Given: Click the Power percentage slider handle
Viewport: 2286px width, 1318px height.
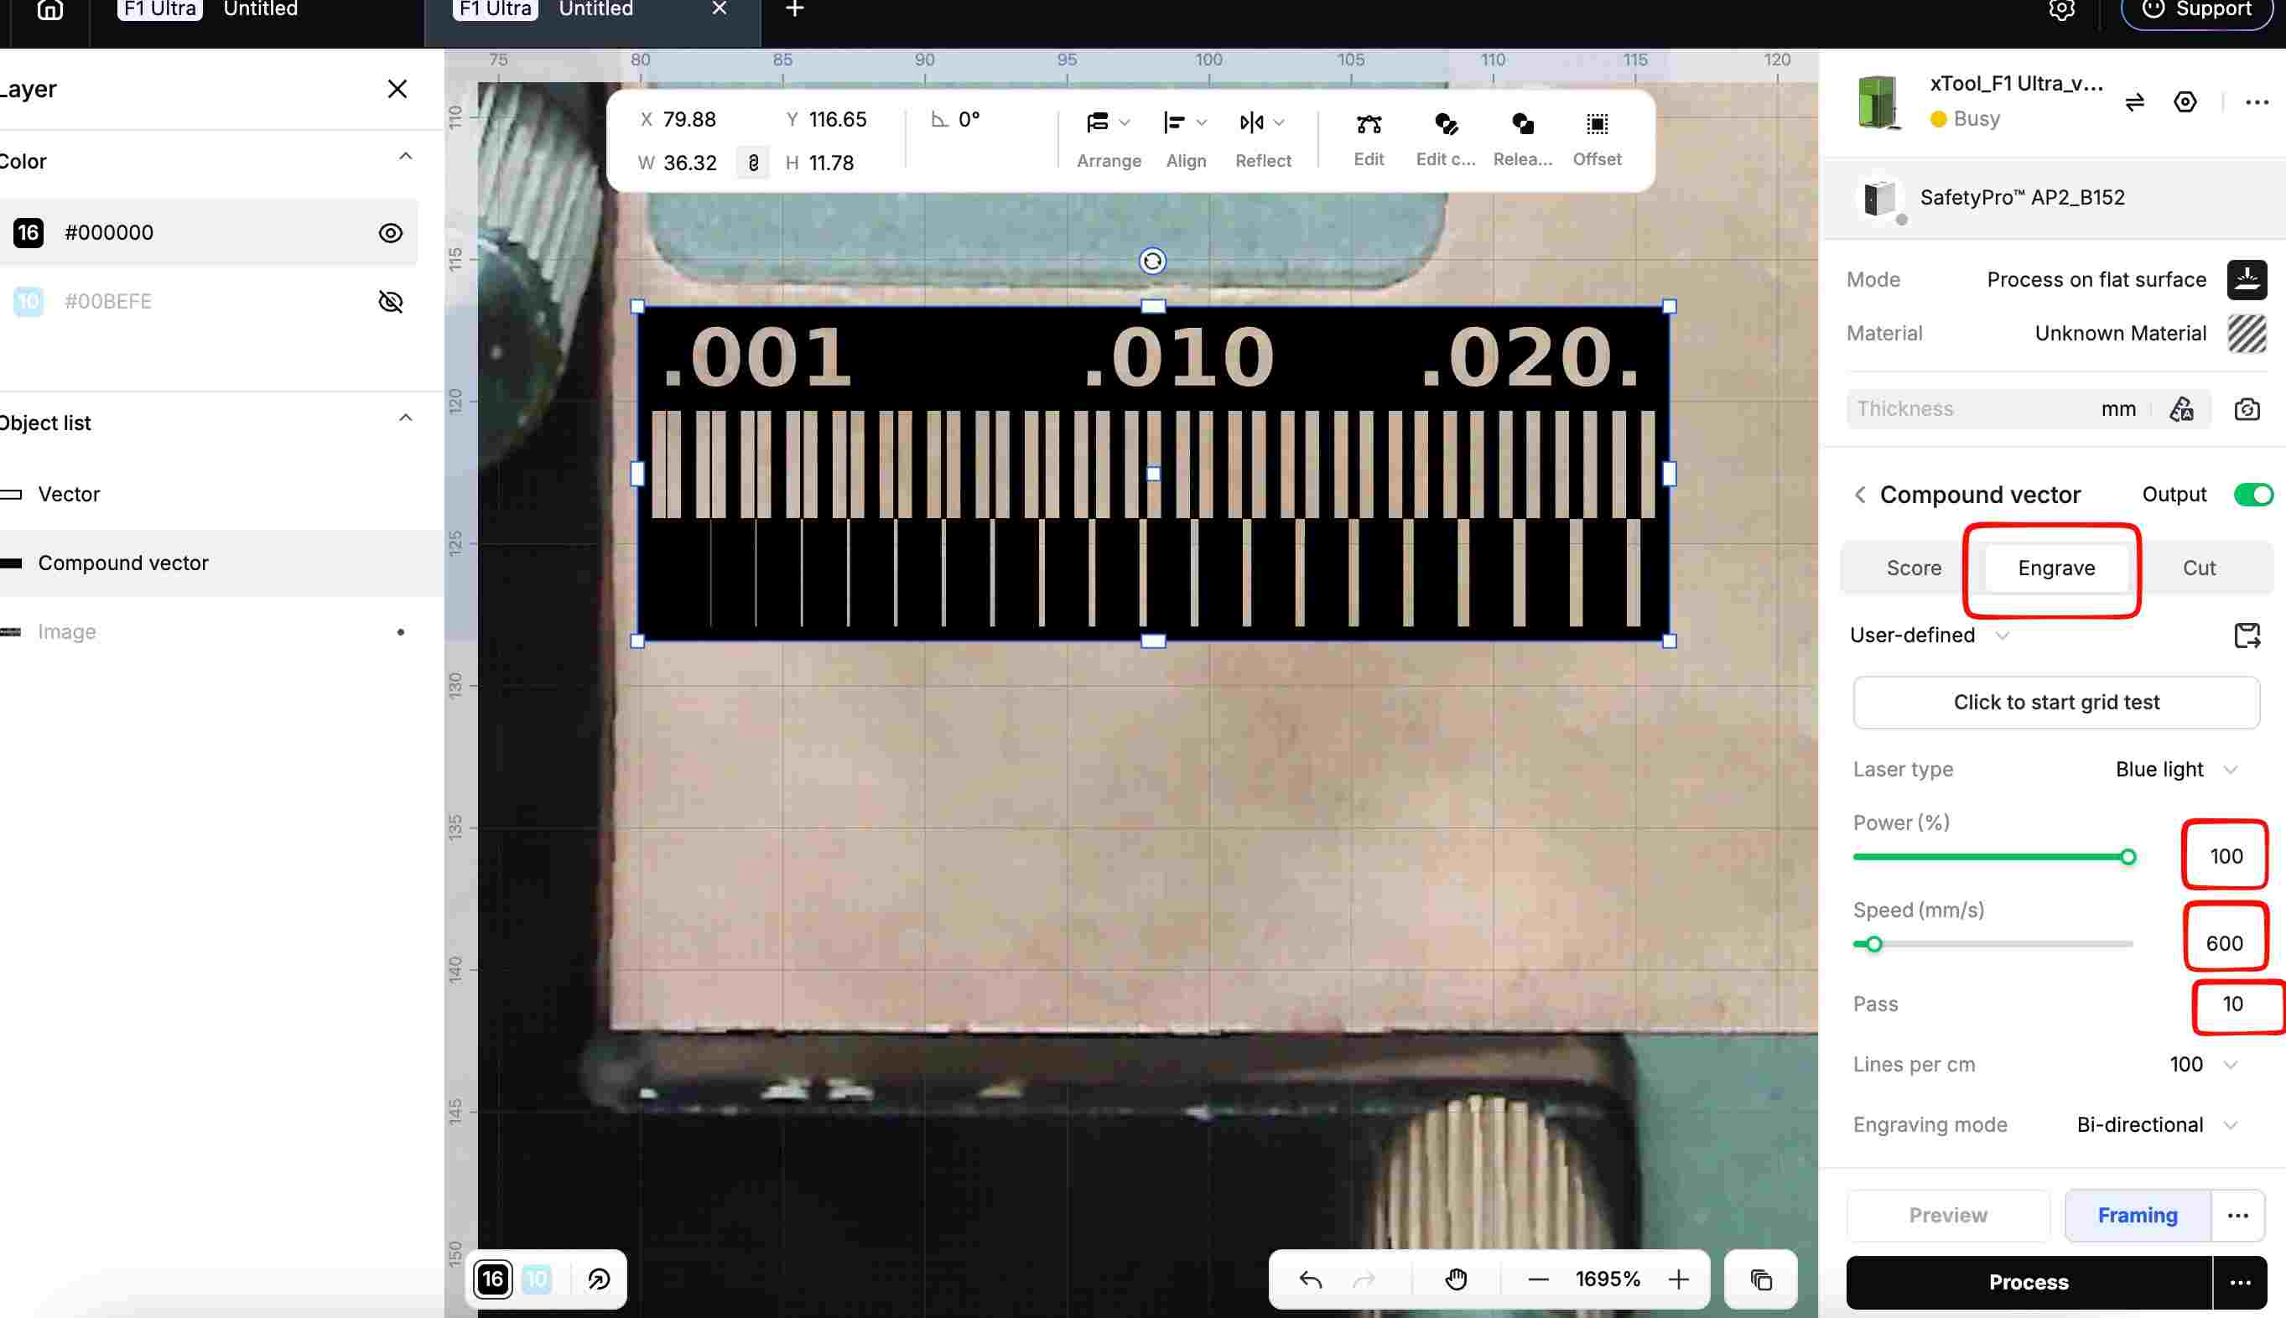Looking at the screenshot, I should [x=2128, y=857].
